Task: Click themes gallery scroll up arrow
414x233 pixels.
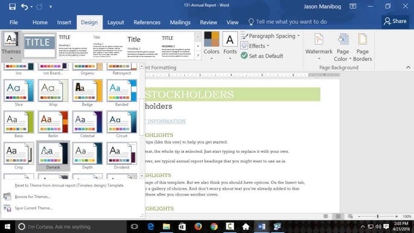Action: (x=141, y=66)
